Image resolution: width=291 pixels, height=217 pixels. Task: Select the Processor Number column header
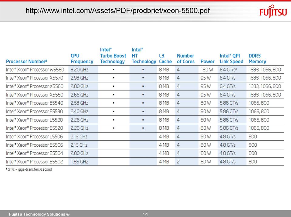(x=26, y=62)
